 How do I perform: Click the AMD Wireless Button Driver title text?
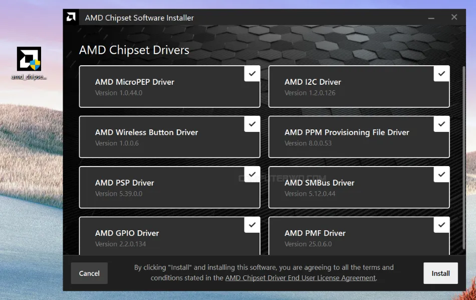click(146, 132)
